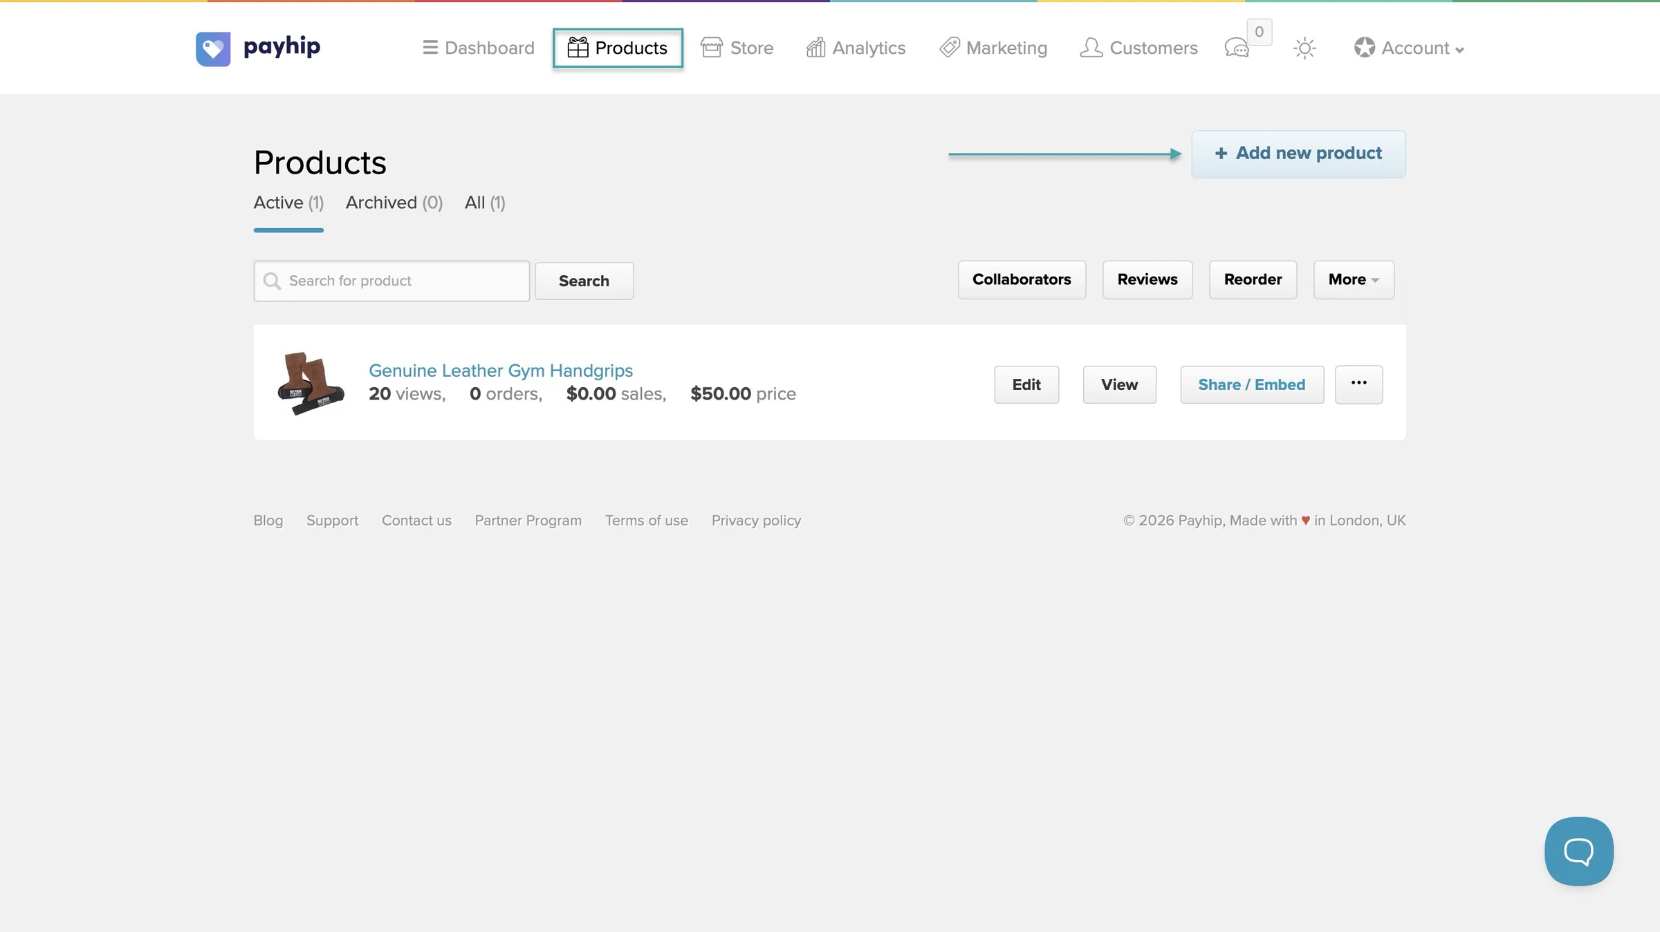The width and height of the screenshot is (1660, 932).
Task: Click the "20 views" stat text
Action: [x=405, y=394]
